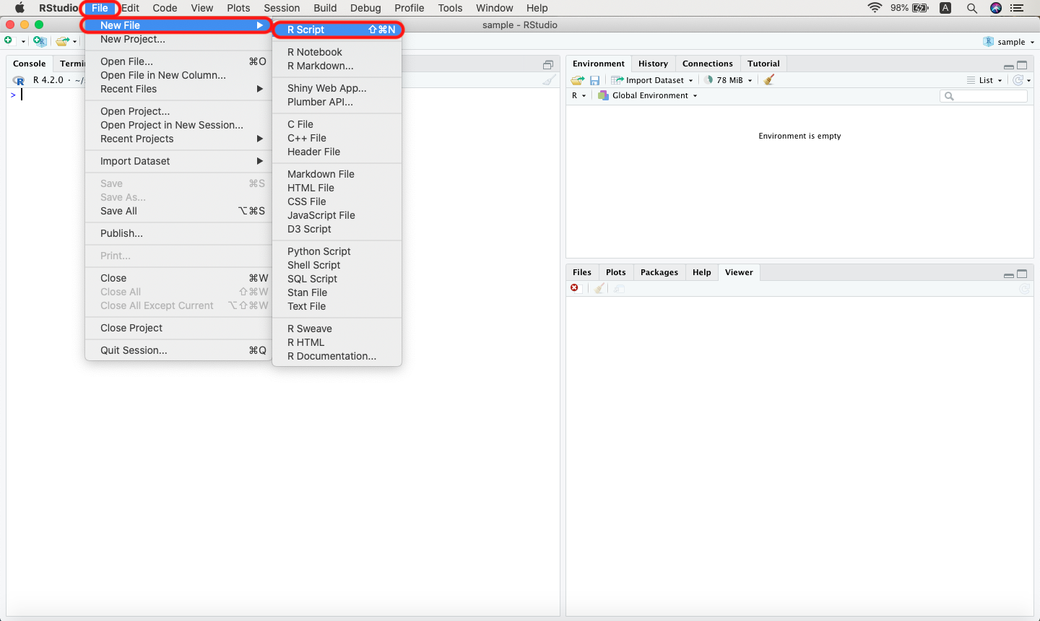
Task: Switch to the Help tab
Action: coord(702,272)
